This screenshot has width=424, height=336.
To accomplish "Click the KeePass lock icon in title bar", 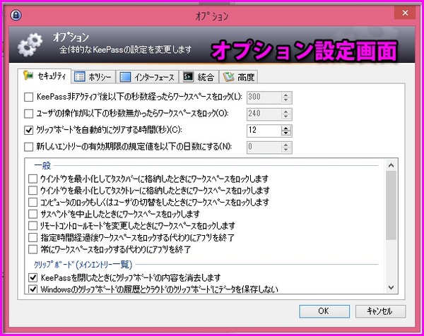I will point(16,15).
